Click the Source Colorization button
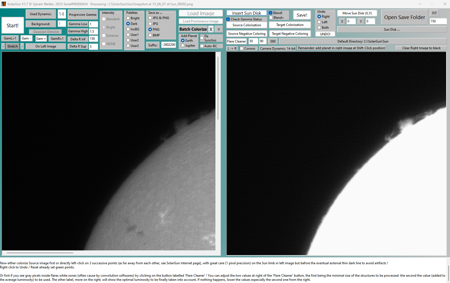Viewport: 450px width, 283px height. point(247,25)
